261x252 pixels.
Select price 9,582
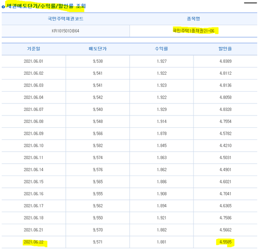[98, 146]
